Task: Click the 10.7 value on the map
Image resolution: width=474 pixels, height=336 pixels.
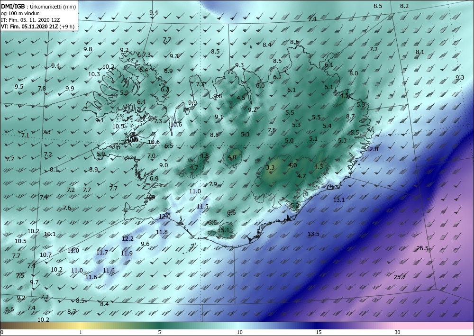Action: [x=46, y=254]
